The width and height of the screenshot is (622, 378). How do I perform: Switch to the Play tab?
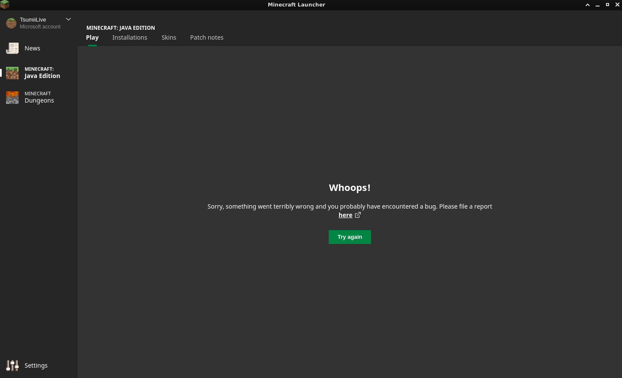pos(92,37)
